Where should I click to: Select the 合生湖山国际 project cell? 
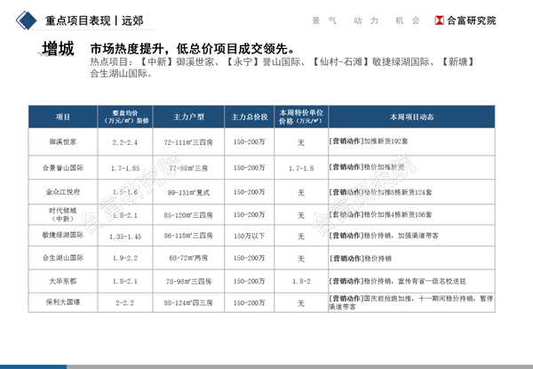click(x=63, y=258)
